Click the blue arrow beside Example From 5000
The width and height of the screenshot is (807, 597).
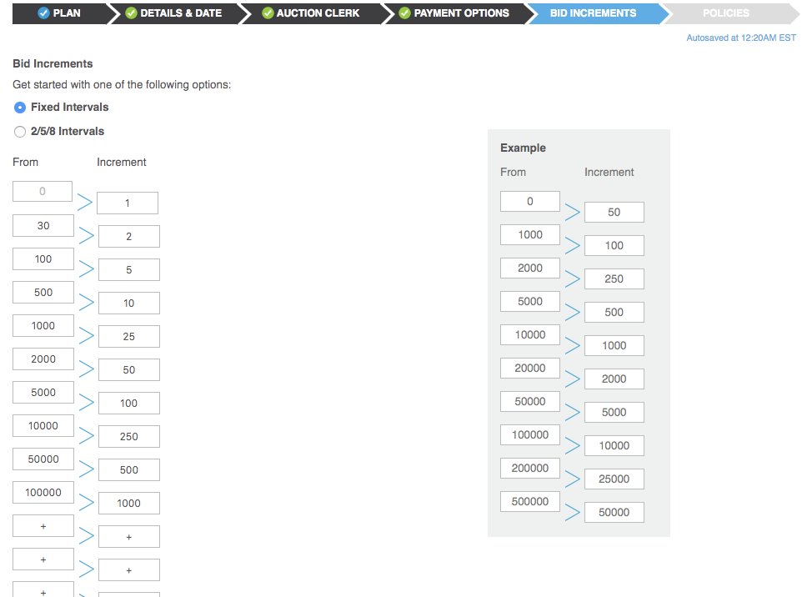[572, 312]
